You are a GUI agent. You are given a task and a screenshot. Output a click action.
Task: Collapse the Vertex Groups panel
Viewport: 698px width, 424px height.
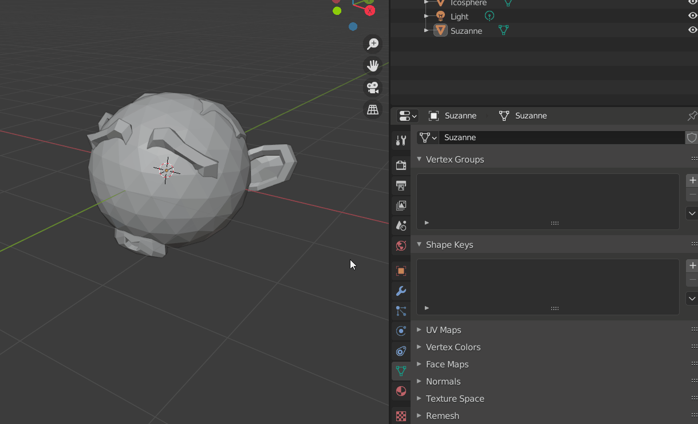(x=419, y=159)
